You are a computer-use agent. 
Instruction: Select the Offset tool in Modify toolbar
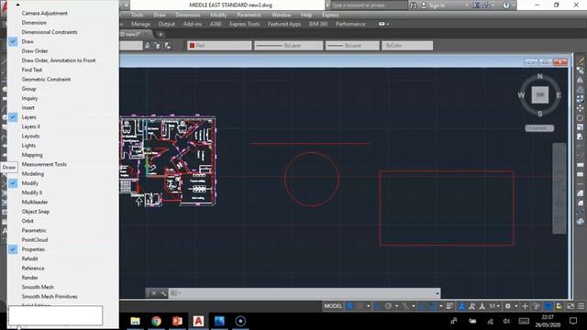coord(581,89)
